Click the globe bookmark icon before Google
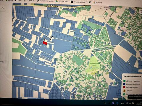Image resolution: width=142 pixels, height=106 pixels. pos(90,2)
